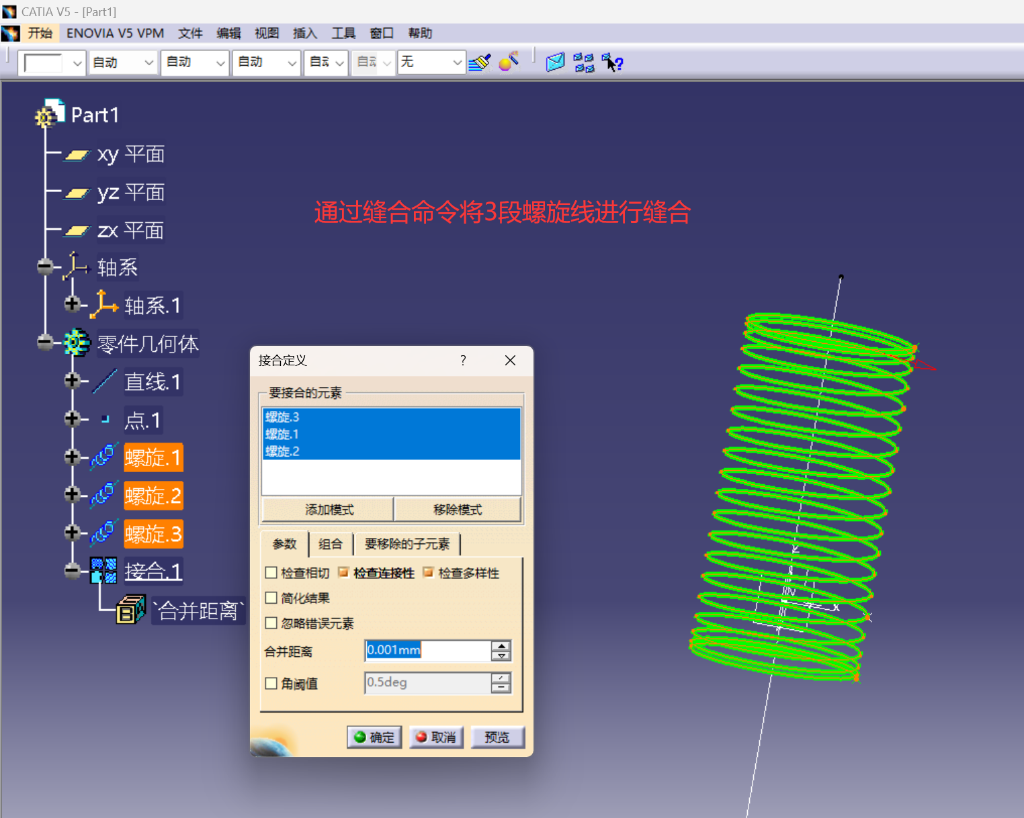
Task: Select the zx plane icon in tree
Action: click(77, 231)
